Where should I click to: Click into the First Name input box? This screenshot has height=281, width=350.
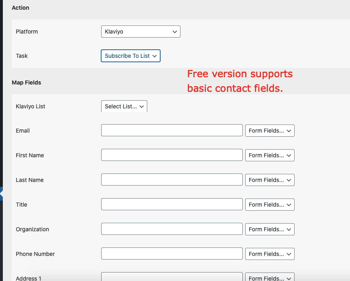(172, 155)
